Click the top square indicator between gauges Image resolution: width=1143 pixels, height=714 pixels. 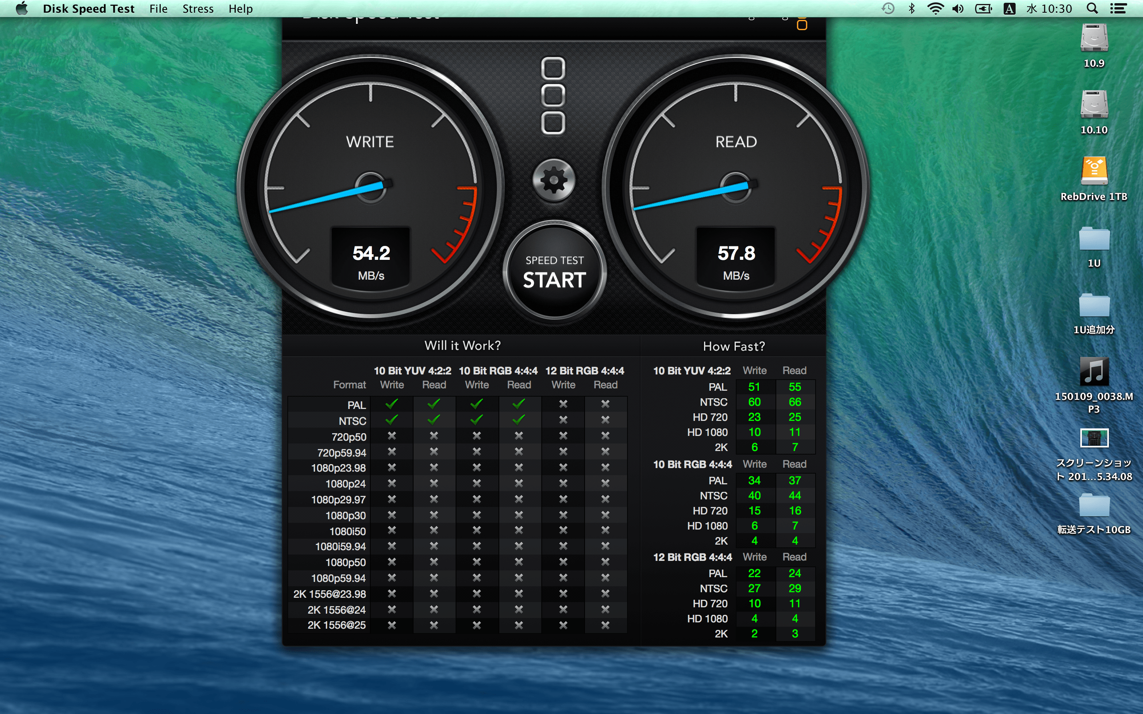click(553, 69)
